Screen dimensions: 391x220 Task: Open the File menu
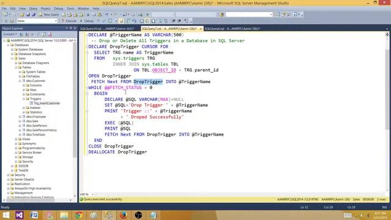[4, 9]
